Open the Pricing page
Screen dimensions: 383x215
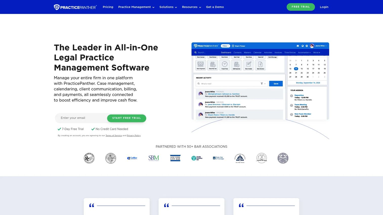click(x=108, y=7)
